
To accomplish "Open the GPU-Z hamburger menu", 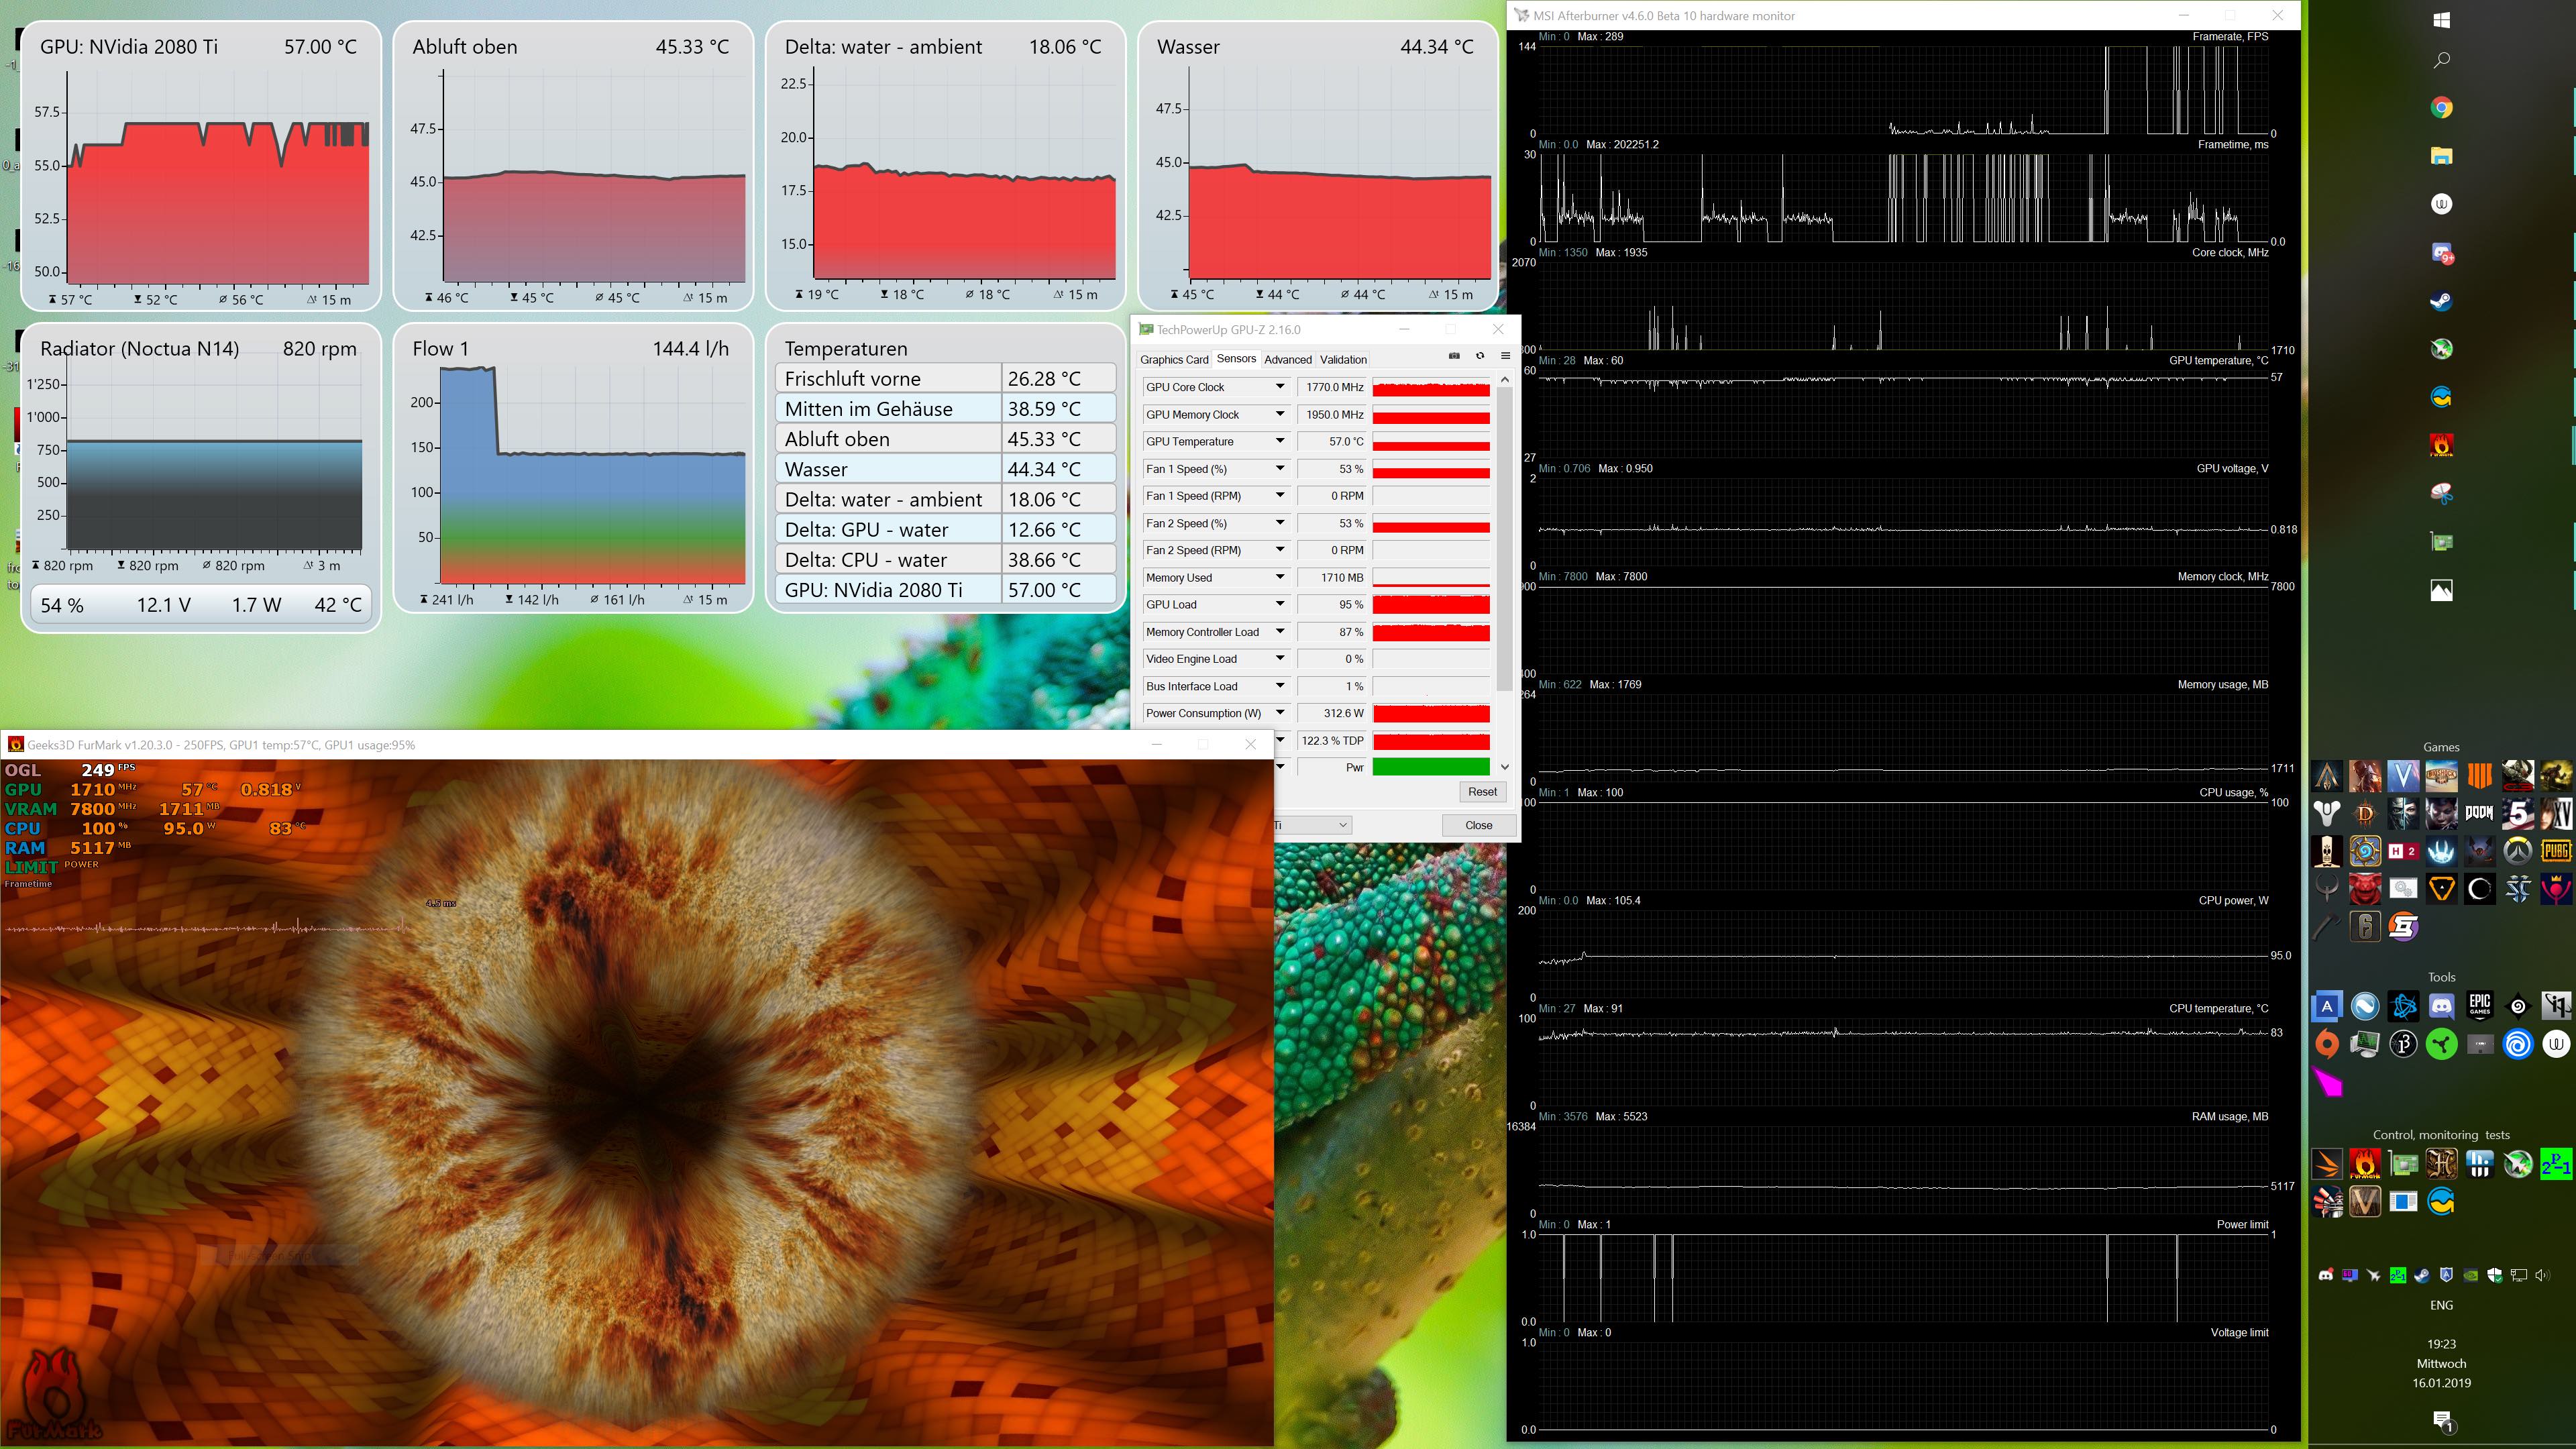I will 1505,356.
